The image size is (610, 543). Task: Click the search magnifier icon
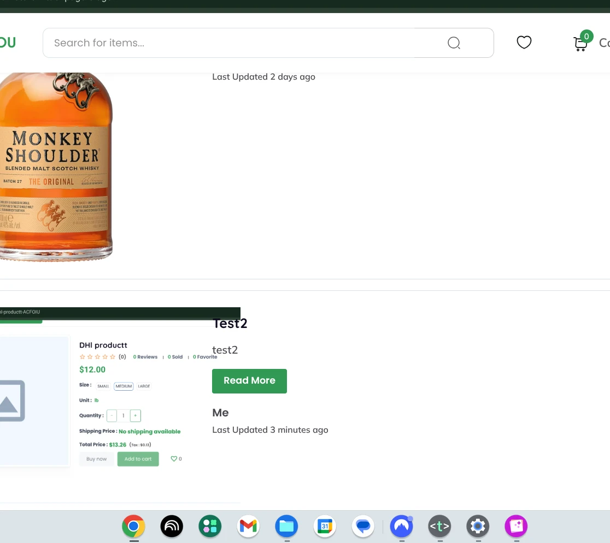[x=454, y=43]
